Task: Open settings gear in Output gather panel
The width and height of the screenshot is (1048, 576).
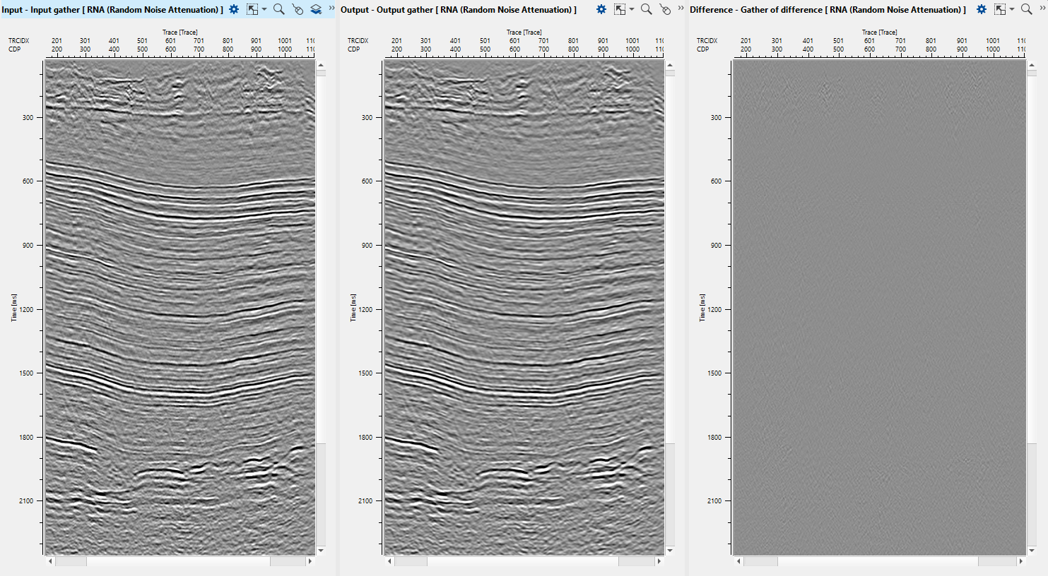Action: (x=601, y=10)
